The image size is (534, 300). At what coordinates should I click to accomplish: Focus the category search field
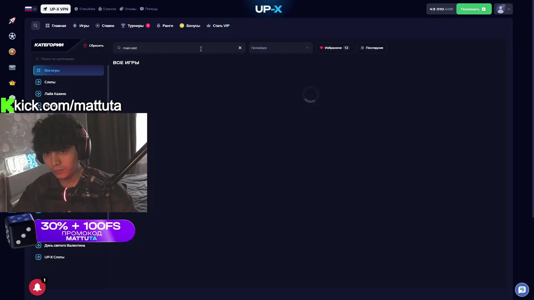click(x=69, y=59)
